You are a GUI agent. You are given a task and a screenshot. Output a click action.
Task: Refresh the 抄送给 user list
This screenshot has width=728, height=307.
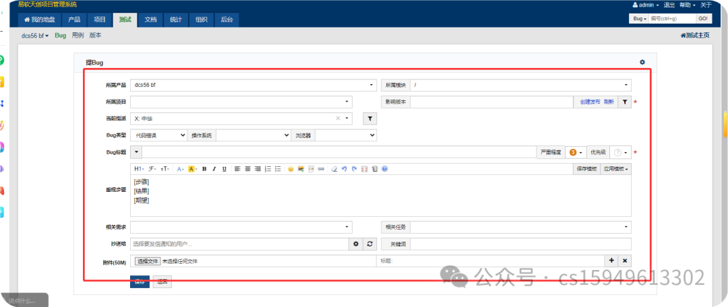point(369,244)
